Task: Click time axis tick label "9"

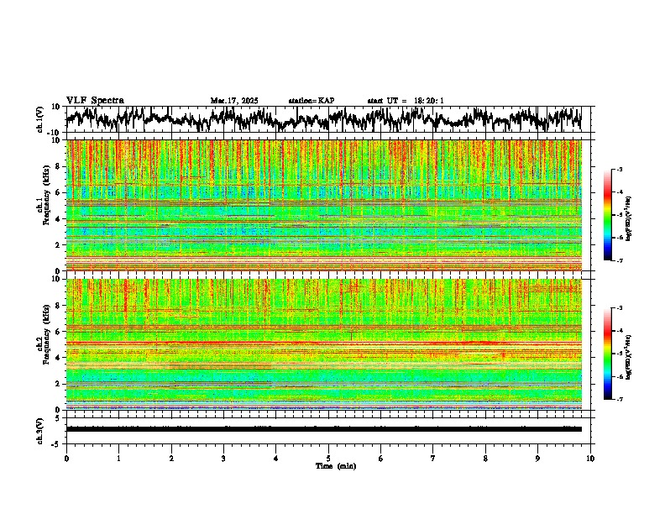Action: 537,459
